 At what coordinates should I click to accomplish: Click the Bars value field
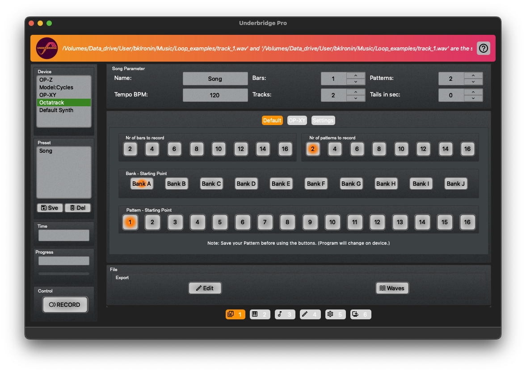point(334,79)
